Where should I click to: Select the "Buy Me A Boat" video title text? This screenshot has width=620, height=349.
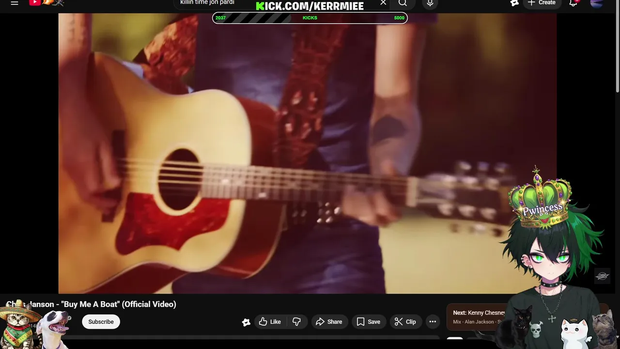91,304
